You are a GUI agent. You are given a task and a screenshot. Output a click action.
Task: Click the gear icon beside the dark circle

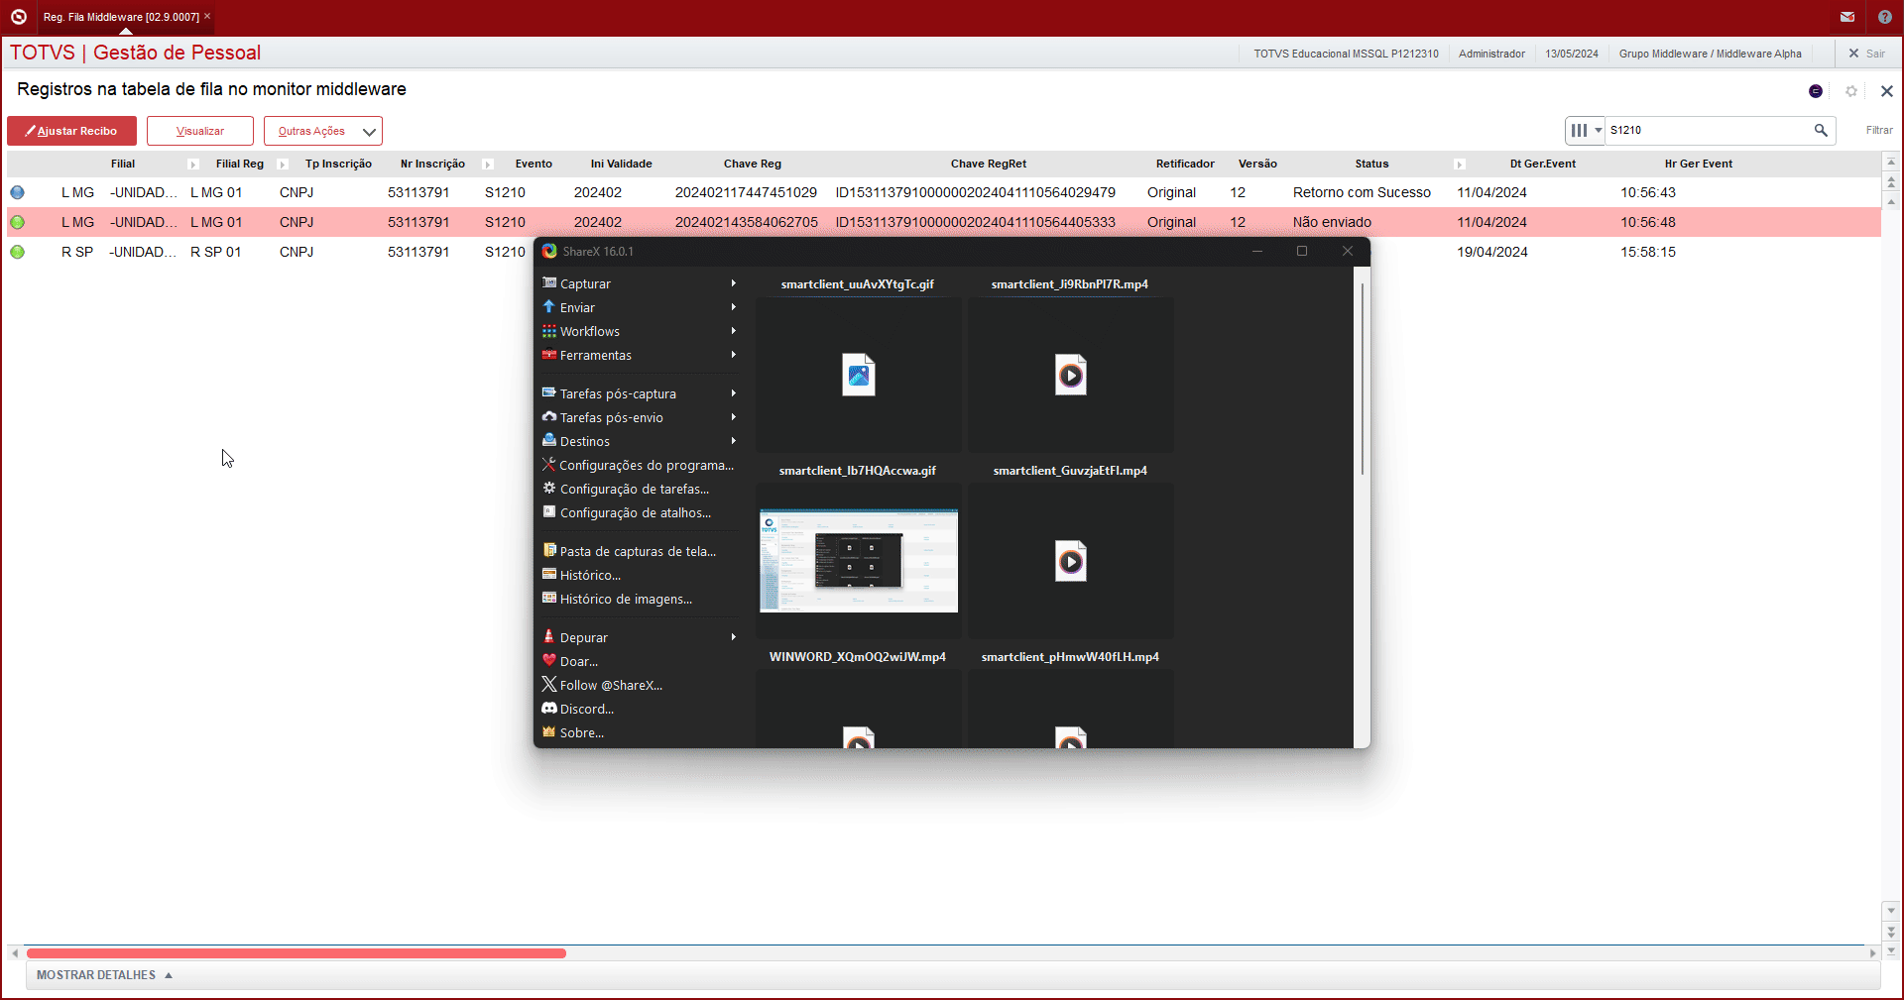click(1851, 91)
